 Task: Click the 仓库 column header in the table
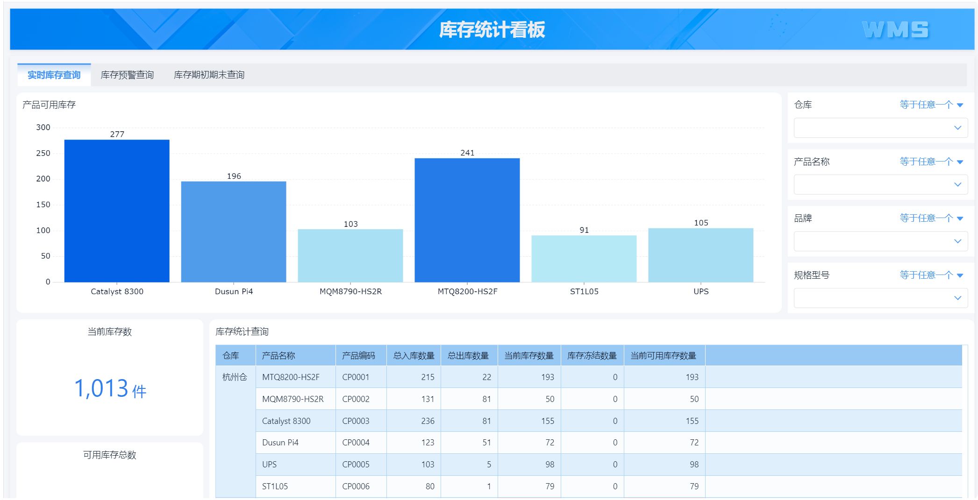tap(236, 355)
